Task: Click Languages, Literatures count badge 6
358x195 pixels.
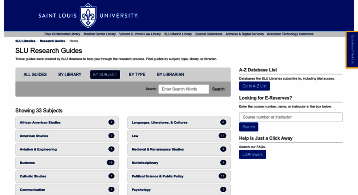Action: pos(223,122)
